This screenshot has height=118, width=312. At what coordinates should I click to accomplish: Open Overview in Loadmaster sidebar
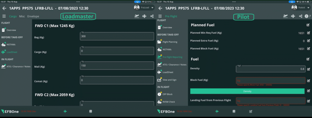click(x=9, y=30)
